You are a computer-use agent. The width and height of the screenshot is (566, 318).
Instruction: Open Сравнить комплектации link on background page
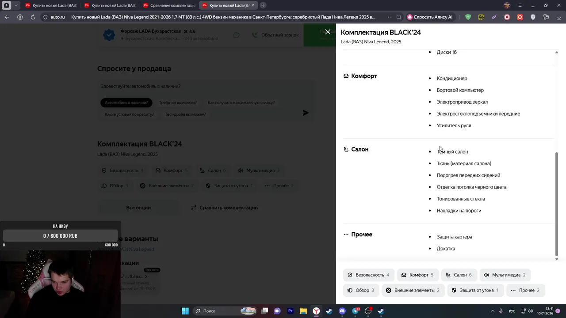[x=224, y=208]
